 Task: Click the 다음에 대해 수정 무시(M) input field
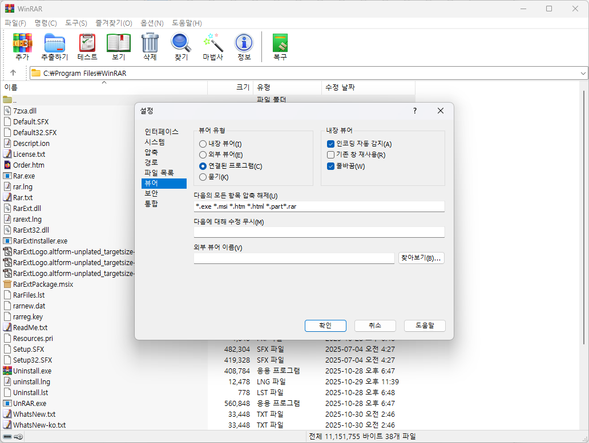click(319, 232)
